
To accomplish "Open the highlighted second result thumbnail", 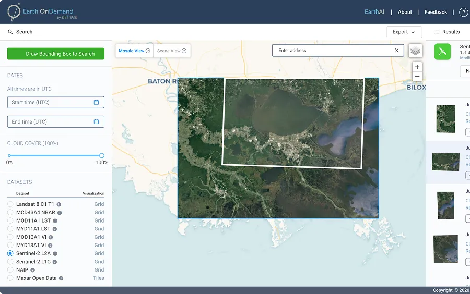I will 446,162.
